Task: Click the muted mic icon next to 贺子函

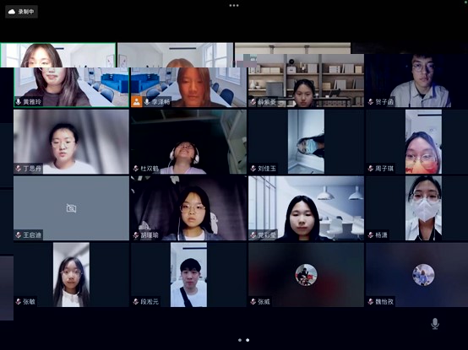Action: coord(371,102)
